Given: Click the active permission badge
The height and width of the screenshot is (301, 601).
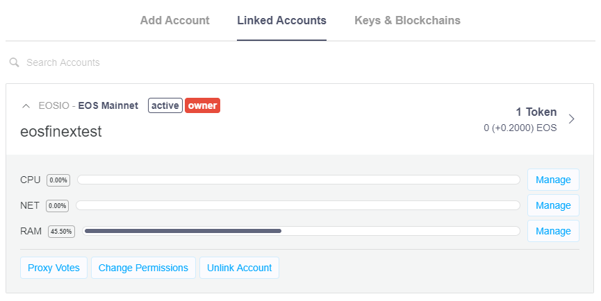Looking at the screenshot, I should pyautogui.click(x=165, y=105).
